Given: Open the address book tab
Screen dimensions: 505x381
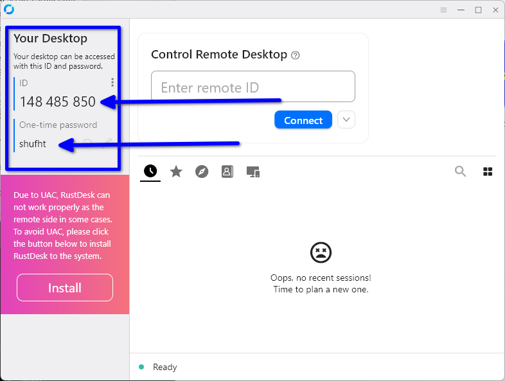Looking at the screenshot, I should [x=227, y=172].
